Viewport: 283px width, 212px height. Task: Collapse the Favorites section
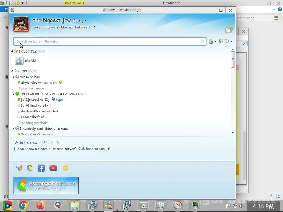[x=12, y=51]
